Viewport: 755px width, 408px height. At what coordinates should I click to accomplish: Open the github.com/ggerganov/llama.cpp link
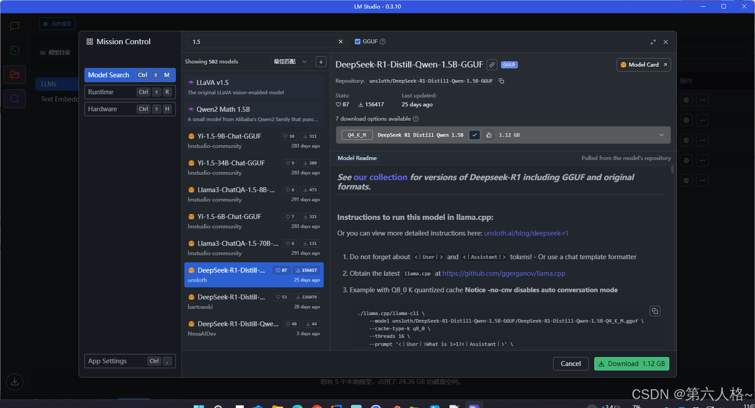pos(504,273)
